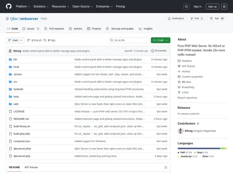Expand the Platform menu
Screen dimensions: 233x174
tap(23, 7)
